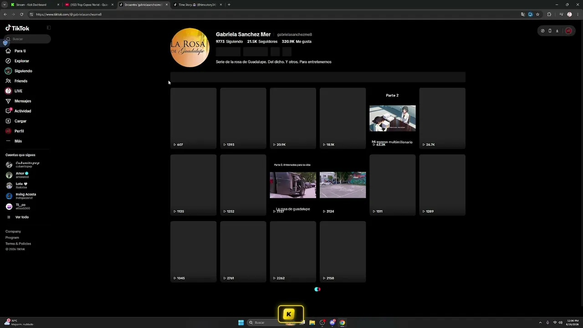Switch to the Stream - Kick Dashboard tab
Image resolution: width=583 pixels, height=328 pixels.
(34, 5)
